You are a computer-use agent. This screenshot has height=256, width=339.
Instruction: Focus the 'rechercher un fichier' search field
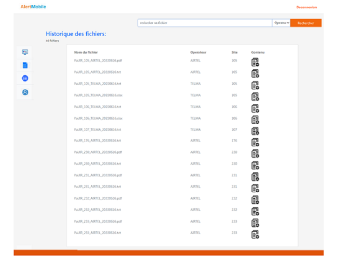(x=204, y=23)
